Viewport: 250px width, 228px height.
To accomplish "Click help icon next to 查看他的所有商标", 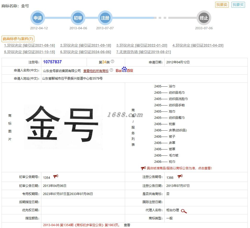I will (x=112, y=70).
